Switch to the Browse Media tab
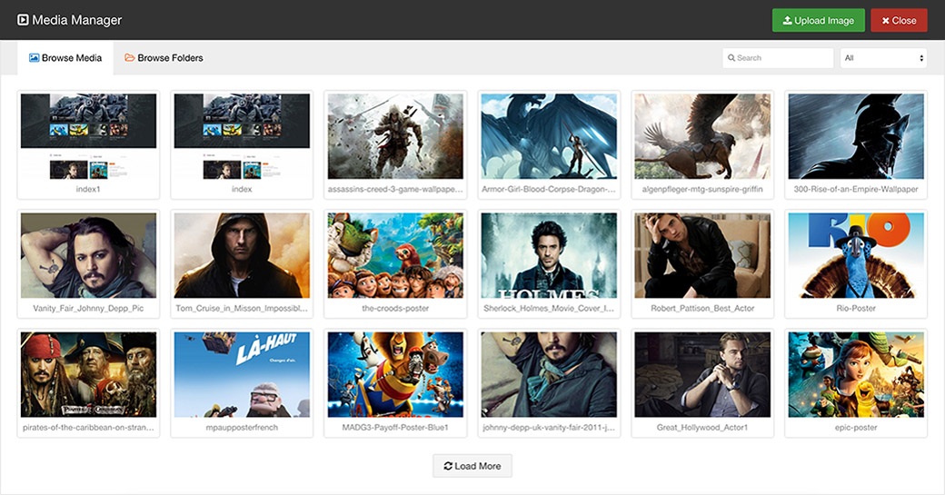 click(65, 58)
